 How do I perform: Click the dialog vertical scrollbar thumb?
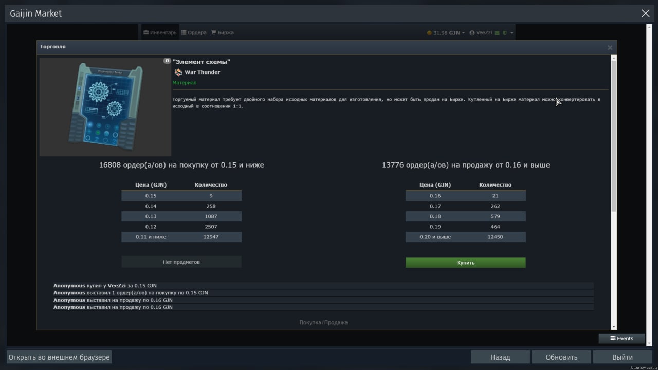click(x=613, y=136)
